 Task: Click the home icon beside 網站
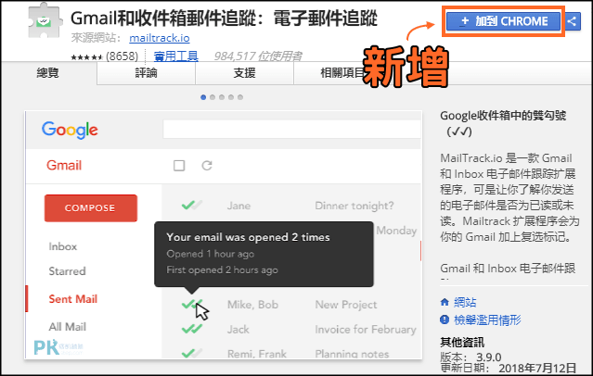point(445,302)
